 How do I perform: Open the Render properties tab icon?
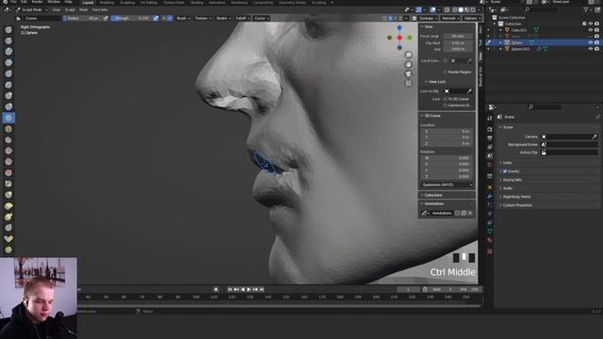pyautogui.click(x=490, y=130)
